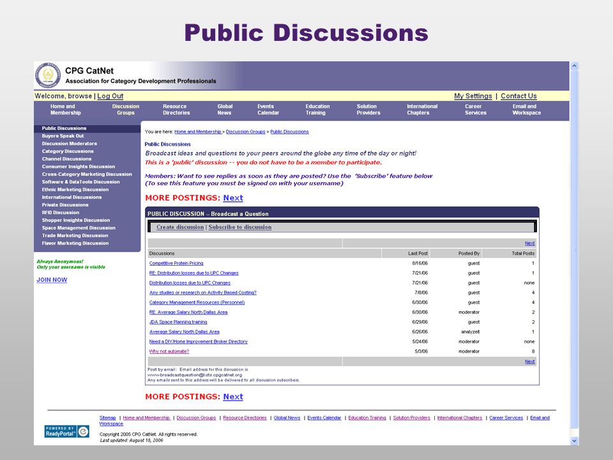Click the Subscribe to discussion link
The image size is (613, 460).
point(239,227)
